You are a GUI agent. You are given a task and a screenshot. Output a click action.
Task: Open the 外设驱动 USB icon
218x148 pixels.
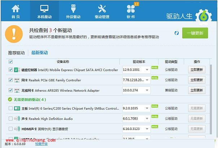(73, 9)
